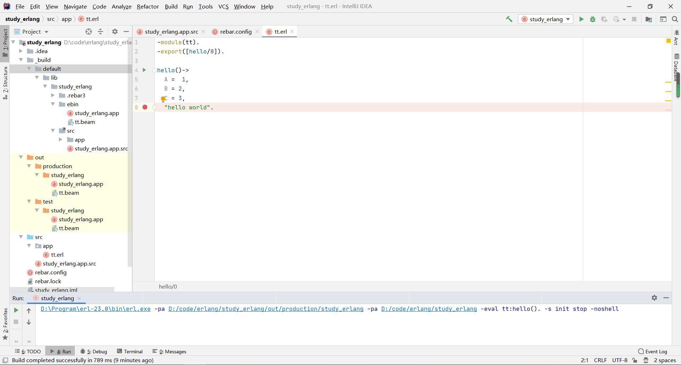Open the 6: TODO tool window
Screen dimensions: 681x365
pyautogui.click(x=28, y=352)
